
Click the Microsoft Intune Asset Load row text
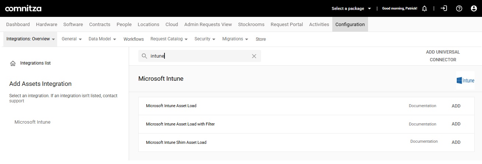(x=171, y=106)
